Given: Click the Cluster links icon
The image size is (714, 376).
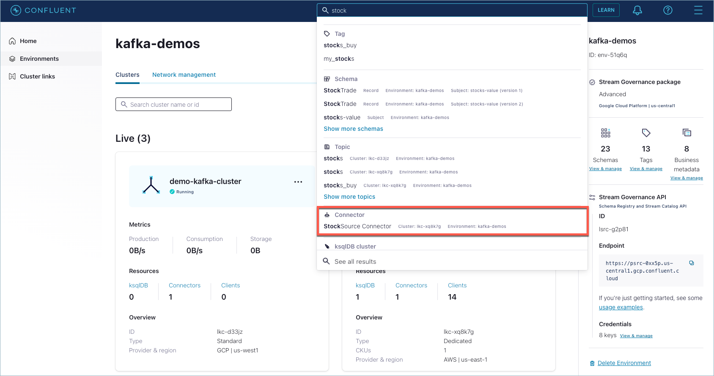Looking at the screenshot, I should [x=12, y=76].
